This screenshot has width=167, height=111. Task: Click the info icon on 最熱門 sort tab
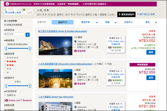point(66,22)
